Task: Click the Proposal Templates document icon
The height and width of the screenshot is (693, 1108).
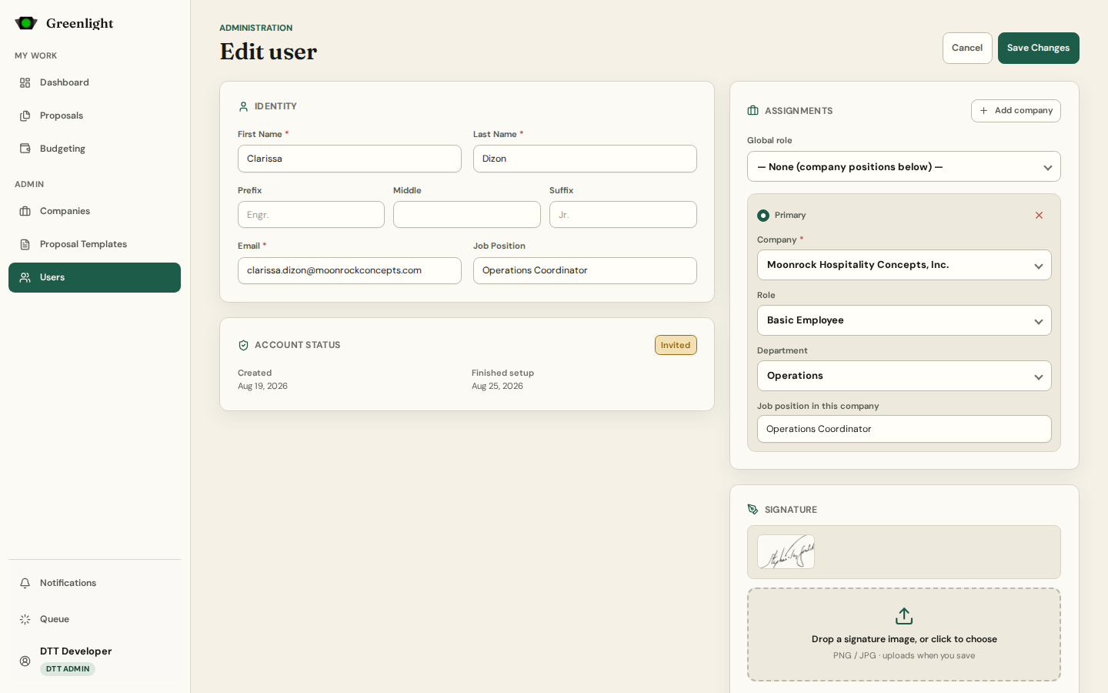Action: pyautogui.click(x=25, y=244)
